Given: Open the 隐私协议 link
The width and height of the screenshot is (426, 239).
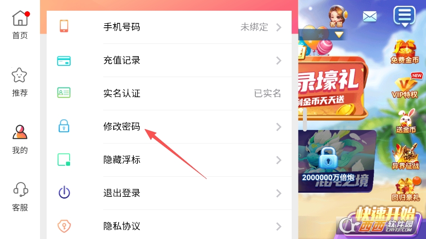Looking at the screenshot, I should click(169, 226).
